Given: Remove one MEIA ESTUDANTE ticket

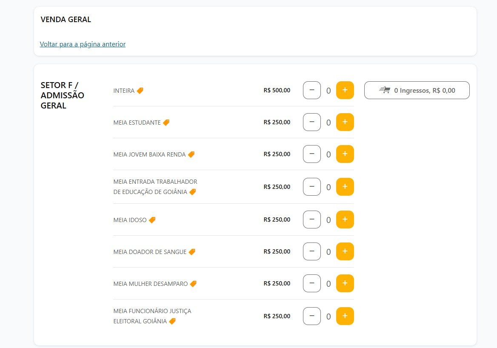Looking at the screenshot, I should click(312, 122).
